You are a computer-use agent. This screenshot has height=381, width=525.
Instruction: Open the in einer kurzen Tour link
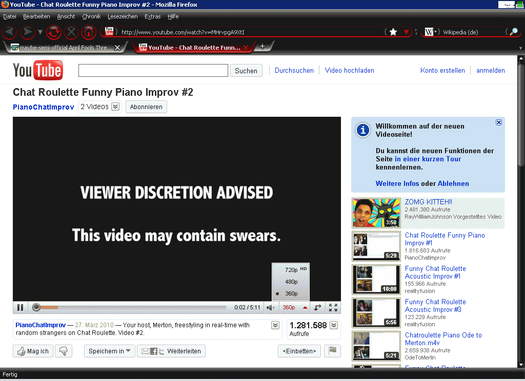pyautogui.click(x=428, y=159)
